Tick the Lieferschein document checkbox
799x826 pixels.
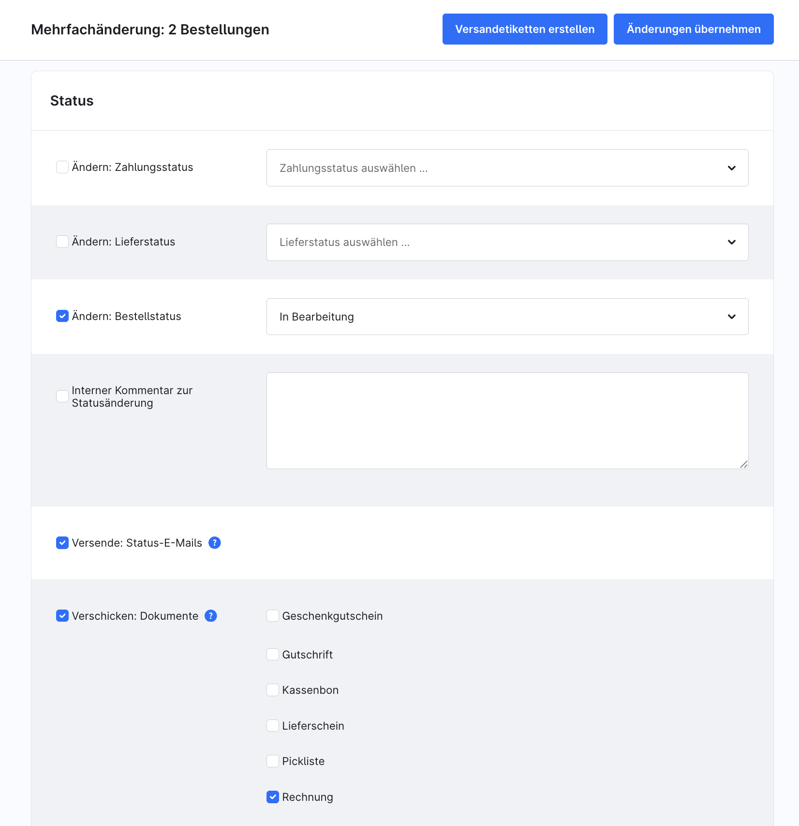[x=273, y=726]
